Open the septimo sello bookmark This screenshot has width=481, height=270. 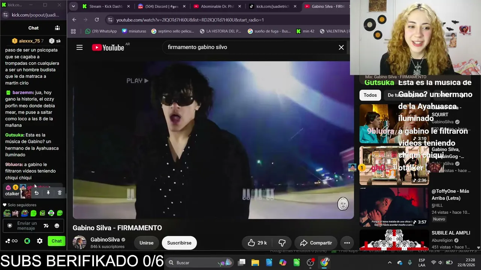pyautogui.click(x=172, y=31)
